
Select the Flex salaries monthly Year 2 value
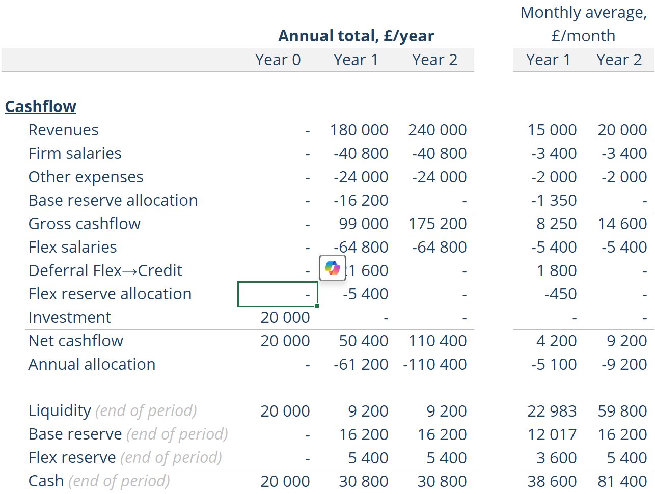pyautogui.click(x=624, y=247)
